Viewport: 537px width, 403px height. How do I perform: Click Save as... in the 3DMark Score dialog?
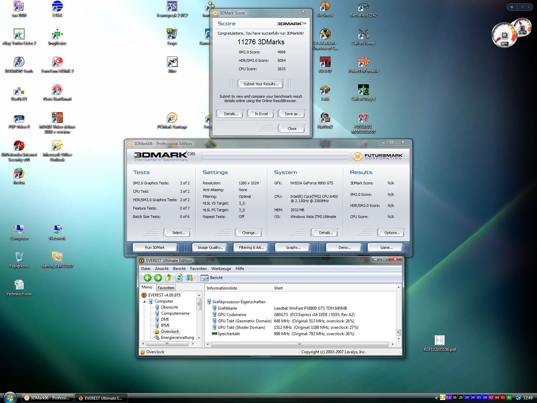(292, 114)
